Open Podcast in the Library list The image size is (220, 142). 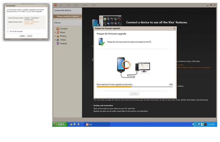point(63,44)
